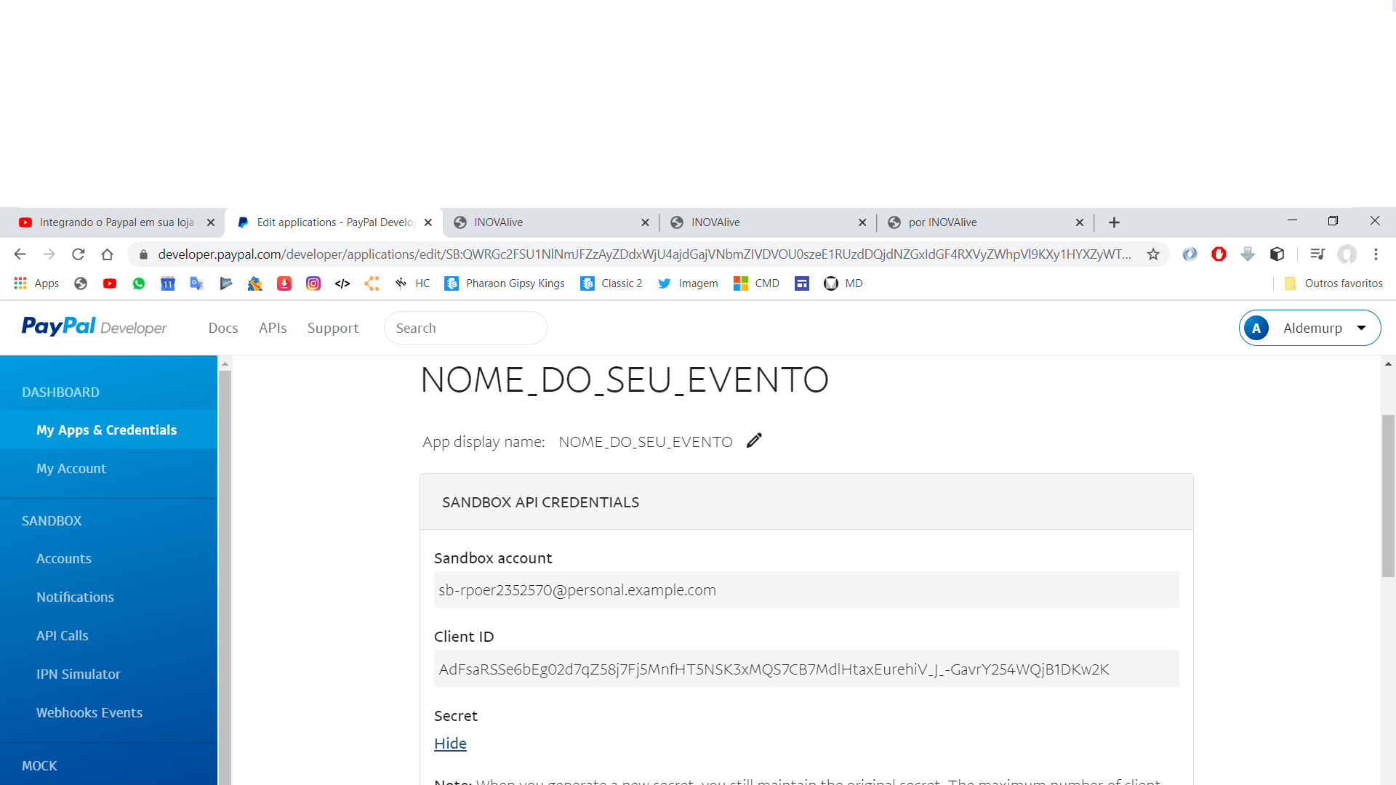Bookmark this page with the star icon

[x=1153, y=254]
